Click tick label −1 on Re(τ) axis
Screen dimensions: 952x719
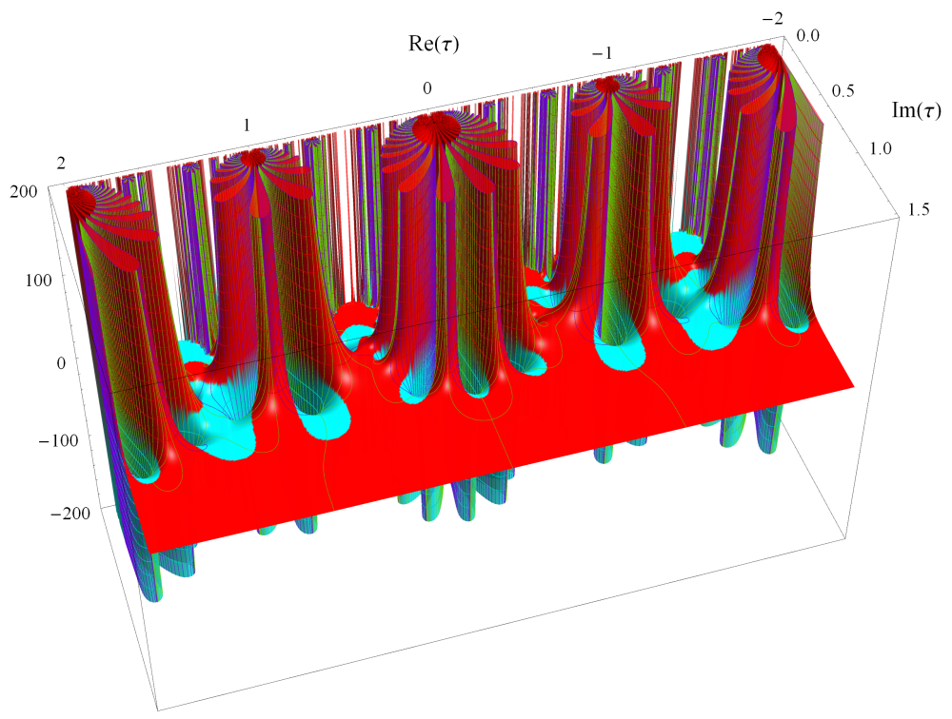click(x=602, y=53)
